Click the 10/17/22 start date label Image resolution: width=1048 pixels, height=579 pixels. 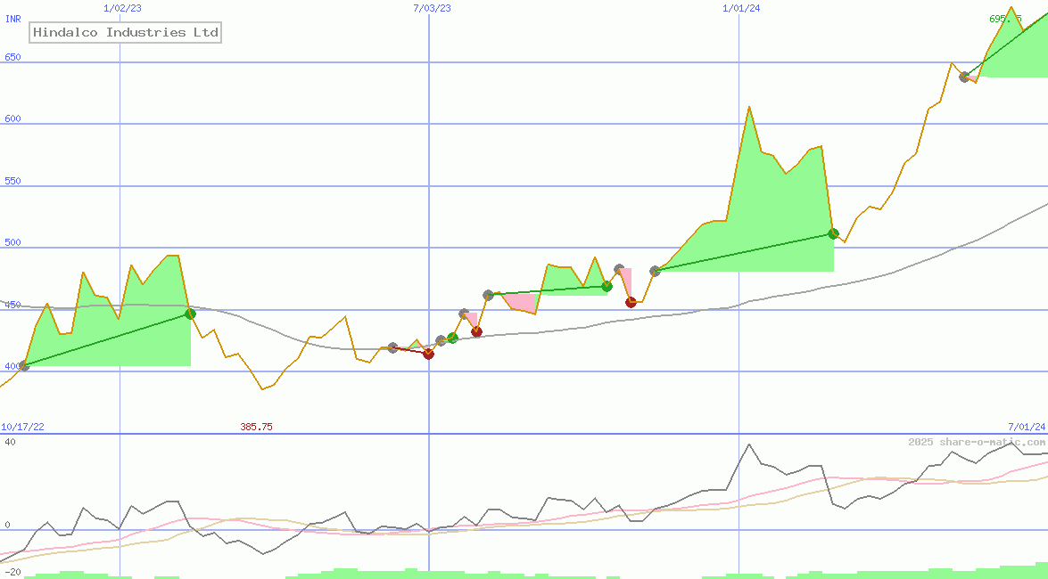(x=22, y=427)
